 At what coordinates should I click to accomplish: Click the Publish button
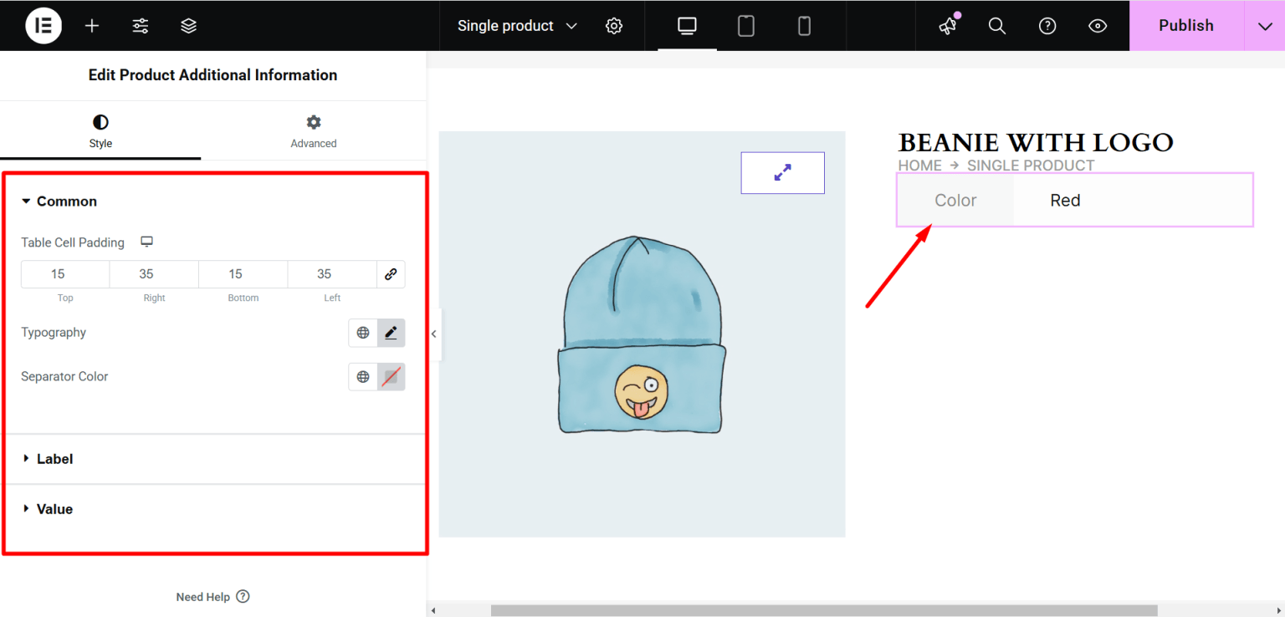(x=1185, y=25)
